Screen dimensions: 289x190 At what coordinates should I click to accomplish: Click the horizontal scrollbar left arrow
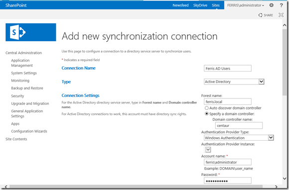coord(6,187)
